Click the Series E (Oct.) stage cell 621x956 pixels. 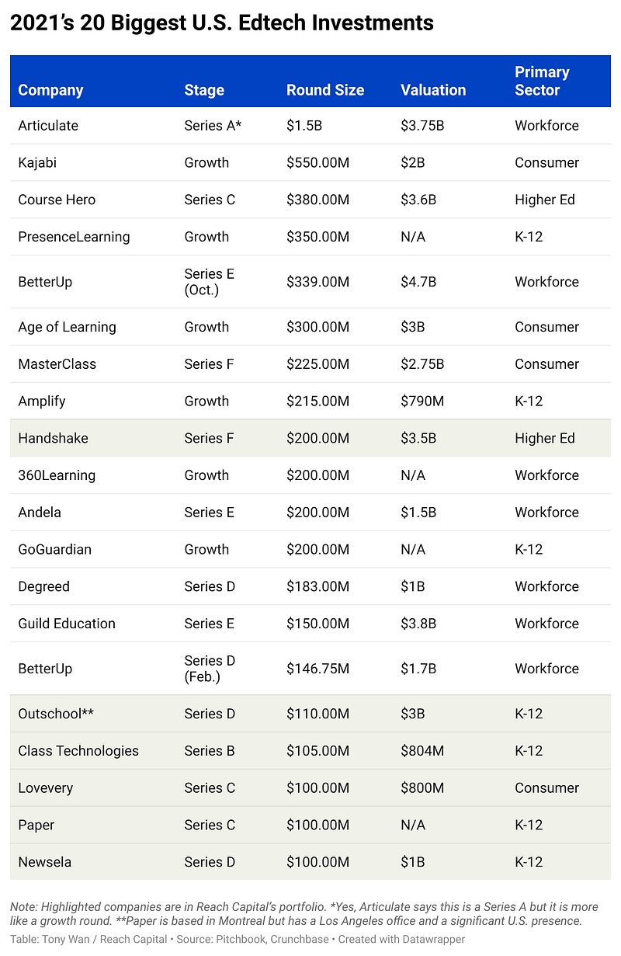click(209, 282)
